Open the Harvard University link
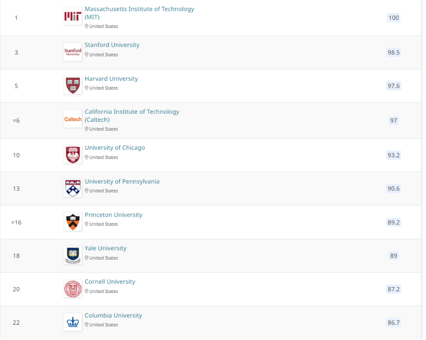The width and height of the screenshot is (426, 340). 111,79
